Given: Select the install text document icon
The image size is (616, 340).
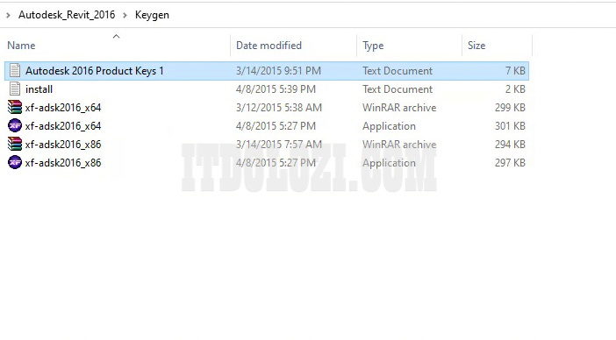Looking at the screenshot, I should [15, 89].
